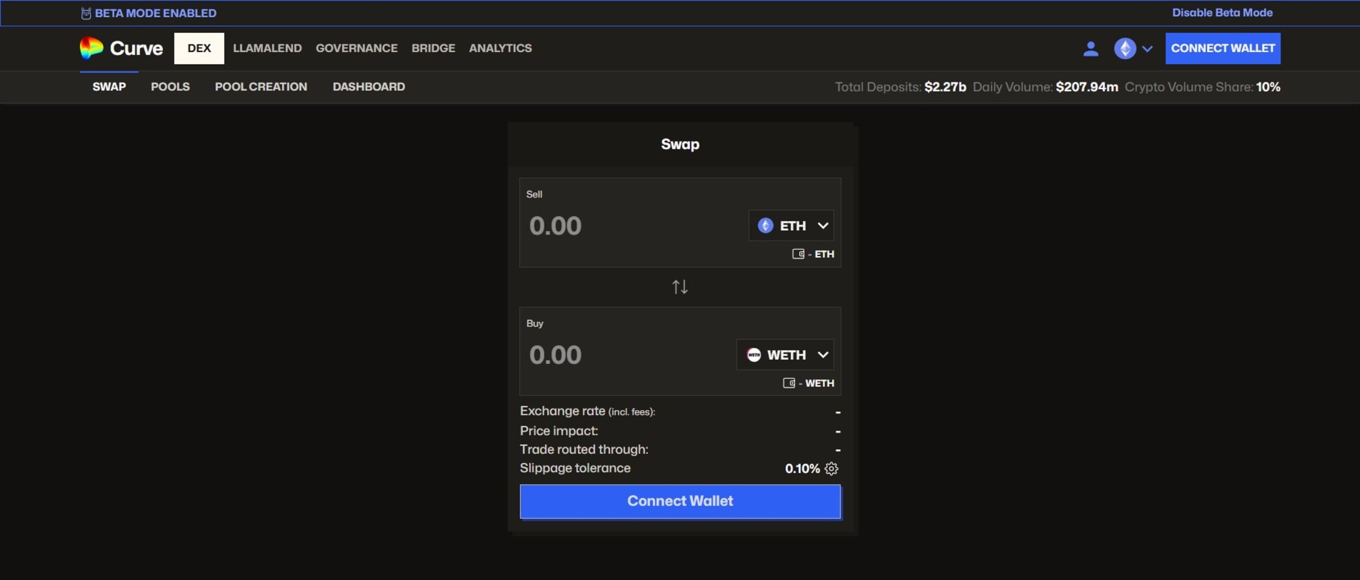Click the CONNECT WALLET button in header

click(1223, 48)
